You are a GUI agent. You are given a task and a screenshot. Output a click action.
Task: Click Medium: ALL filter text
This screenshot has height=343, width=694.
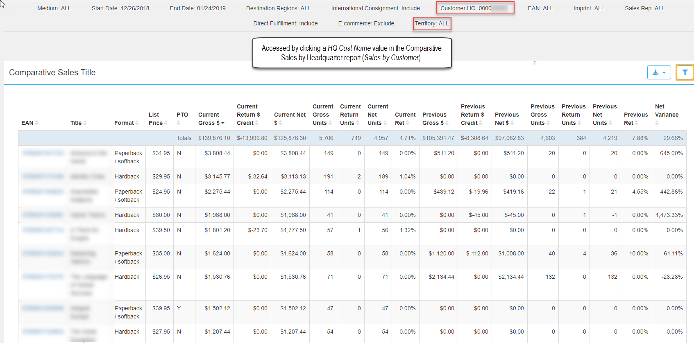click(54, 8)
